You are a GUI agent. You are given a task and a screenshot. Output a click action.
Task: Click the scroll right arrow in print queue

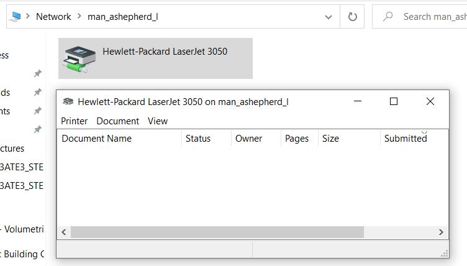point(441,232)
